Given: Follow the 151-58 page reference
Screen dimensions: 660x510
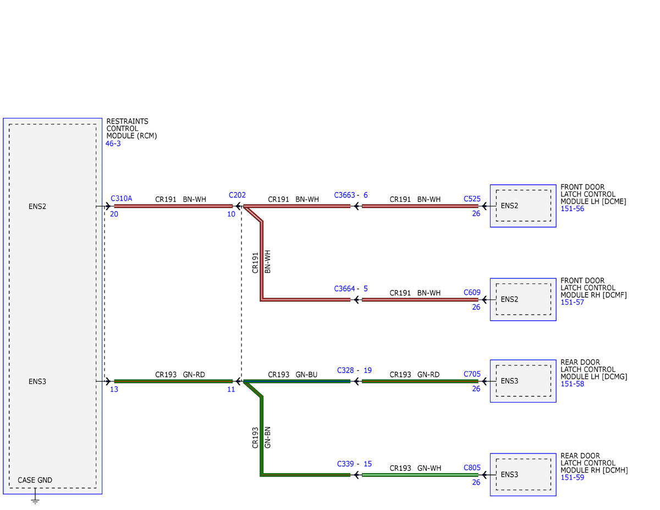Looking at the screenshot, I should pos(572,384).
